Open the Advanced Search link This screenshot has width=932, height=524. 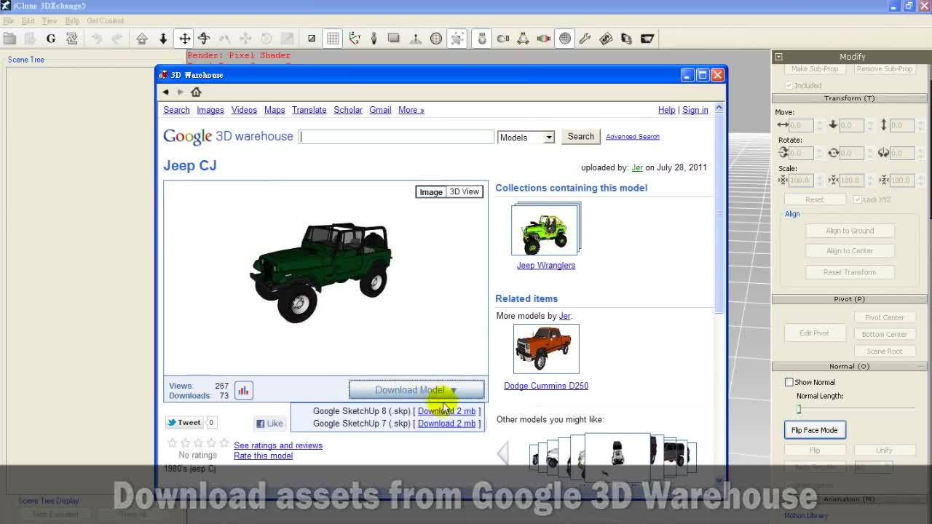[632, 137]
